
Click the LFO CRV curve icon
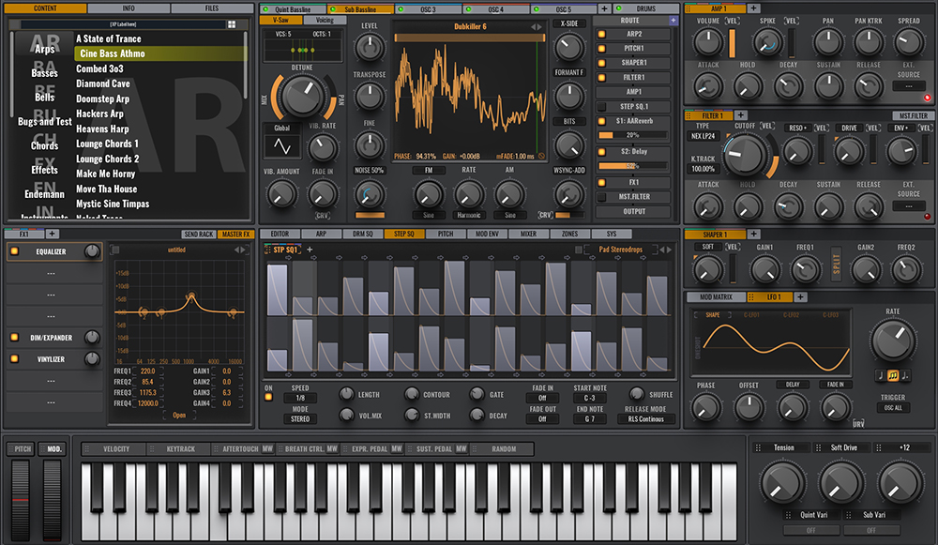click(x=858, y=424)
